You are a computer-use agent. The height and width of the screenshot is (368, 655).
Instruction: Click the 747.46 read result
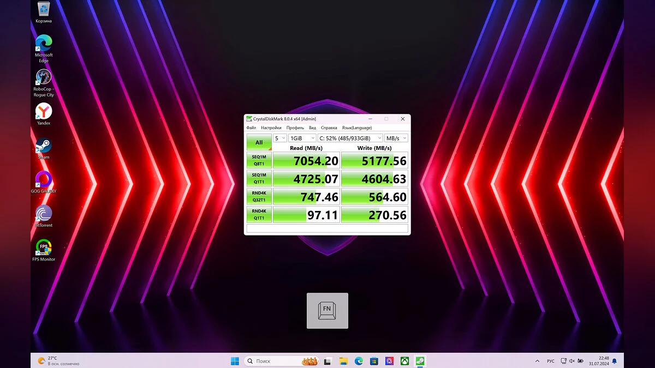pos(306,196)
